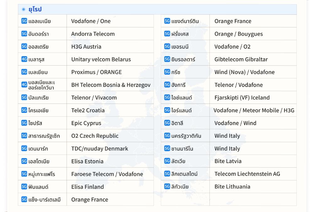Select the 5G badge beside ฝรั่งเศส

(x=167, y=34)
